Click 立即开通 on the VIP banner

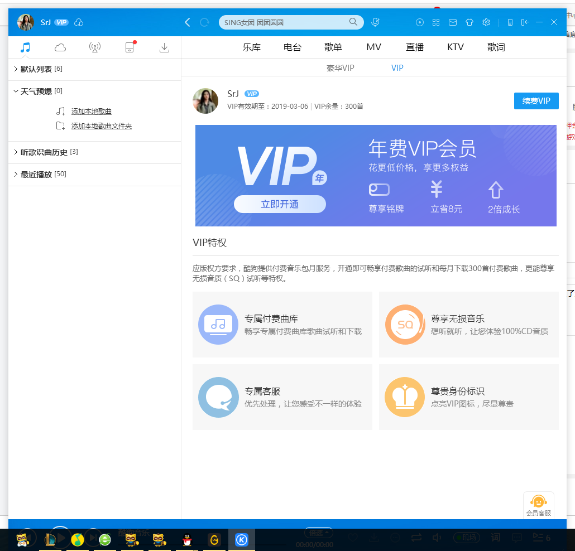[x=280, y=204]
